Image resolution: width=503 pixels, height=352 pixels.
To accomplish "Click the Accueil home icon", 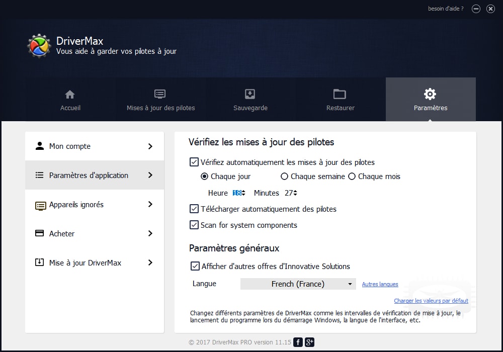I will point(70,94).
